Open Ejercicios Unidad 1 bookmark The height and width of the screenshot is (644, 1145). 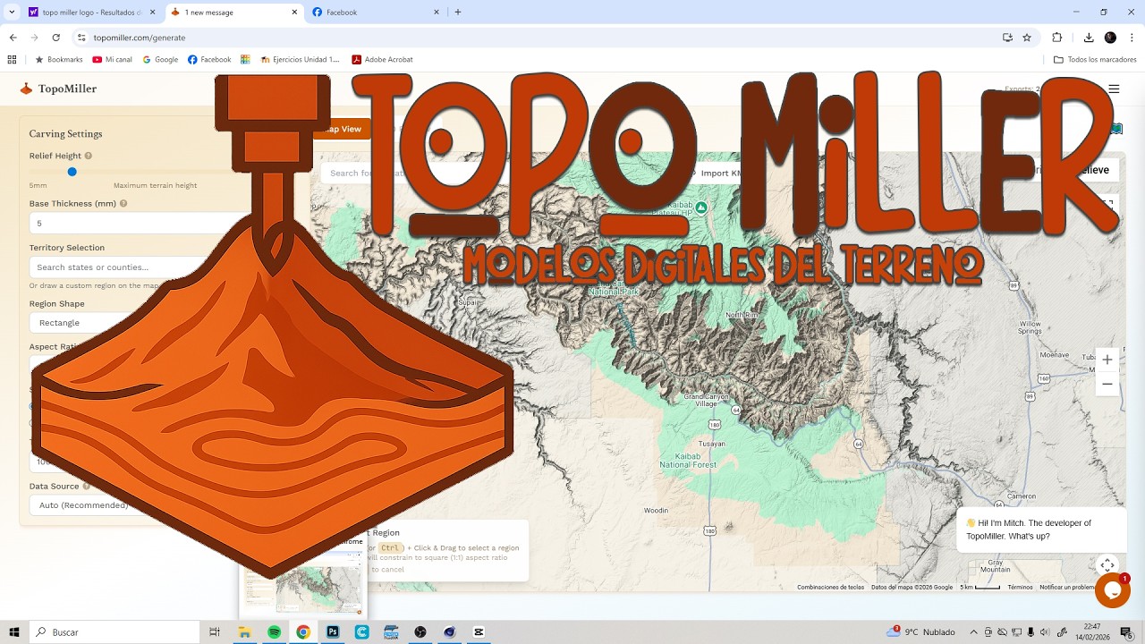[301, 60]
